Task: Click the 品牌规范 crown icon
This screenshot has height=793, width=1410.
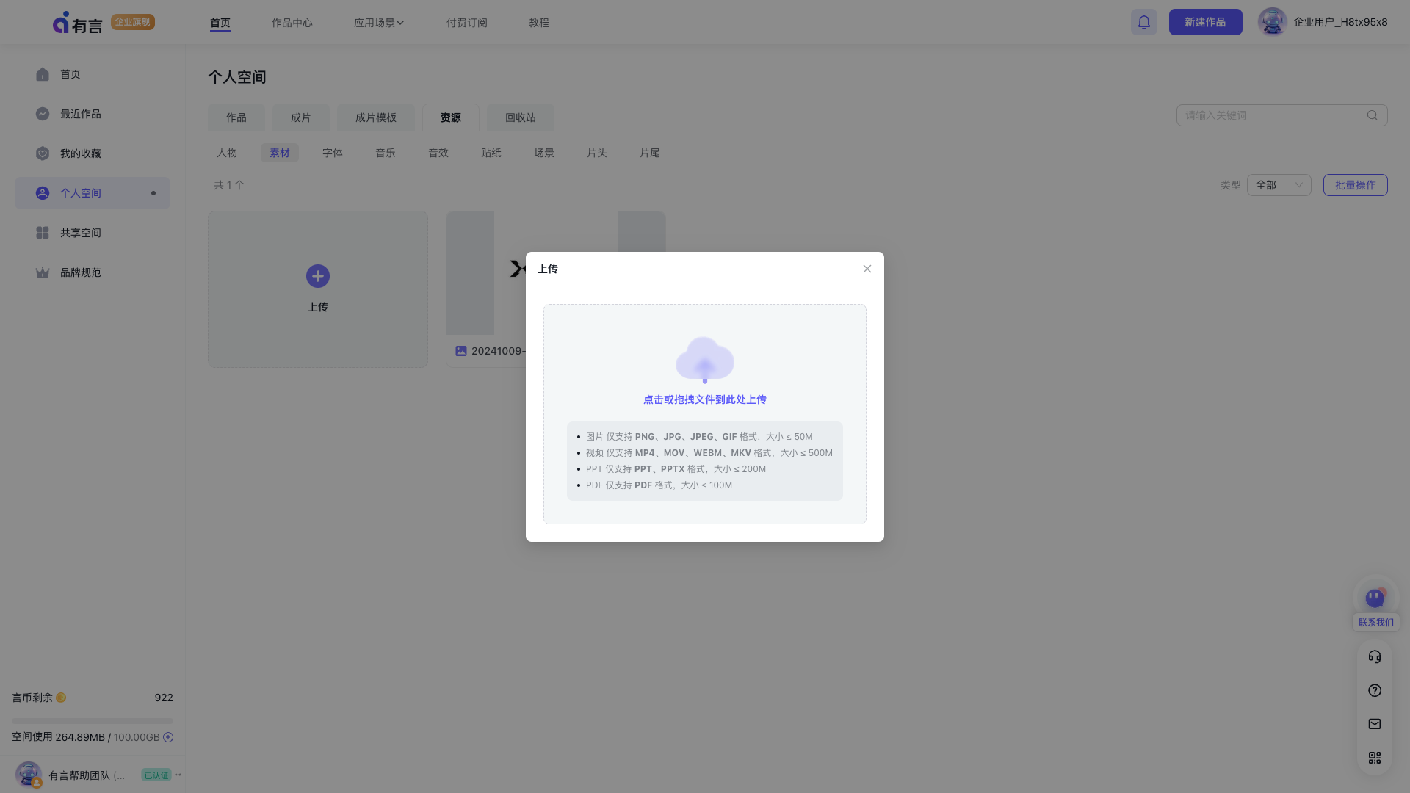Action: click(43, 272)
